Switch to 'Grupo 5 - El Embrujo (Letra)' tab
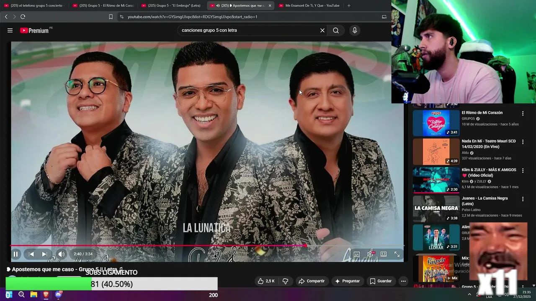This screenshot has height=301, width=536. [172, 5]
